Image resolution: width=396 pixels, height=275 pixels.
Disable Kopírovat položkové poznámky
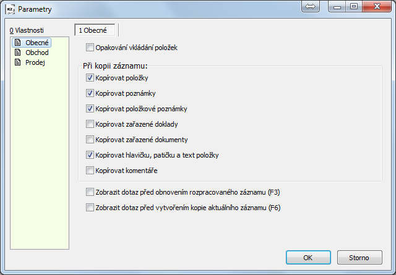[x=90, y=109]
